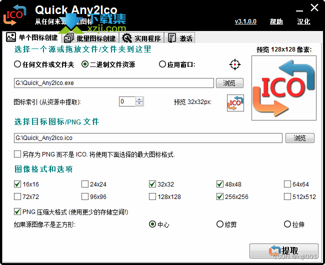Open the 实用程序 tab
The image size is (325, 265).
(x=141, y=38)
